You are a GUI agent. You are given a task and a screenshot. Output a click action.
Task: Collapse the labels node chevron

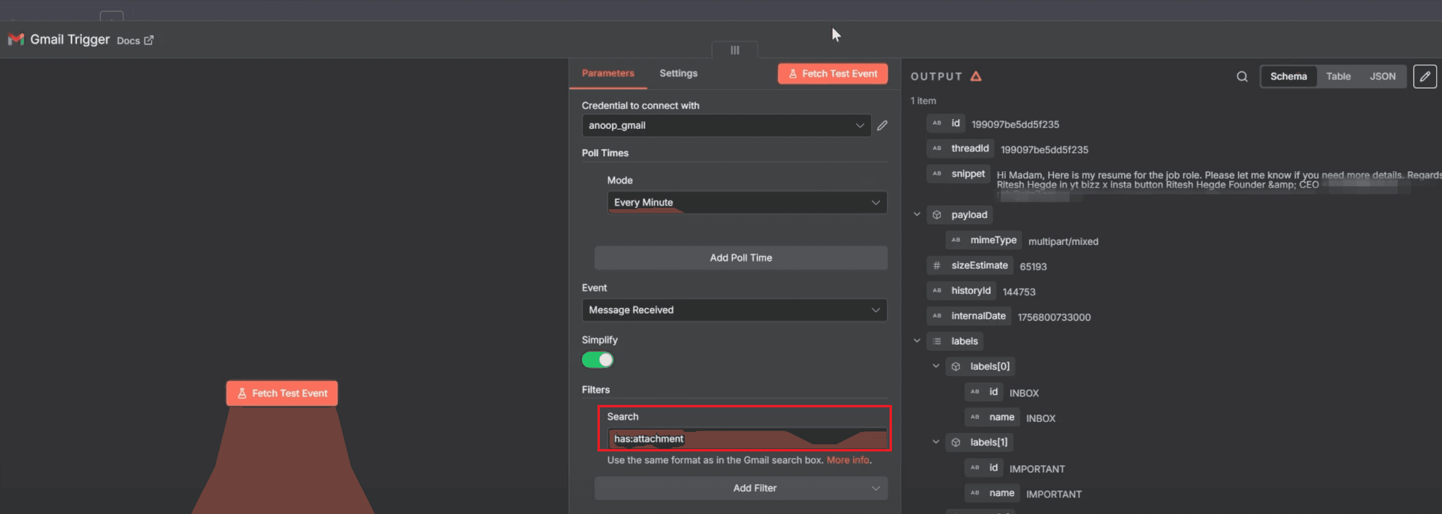tap(917, 340)
